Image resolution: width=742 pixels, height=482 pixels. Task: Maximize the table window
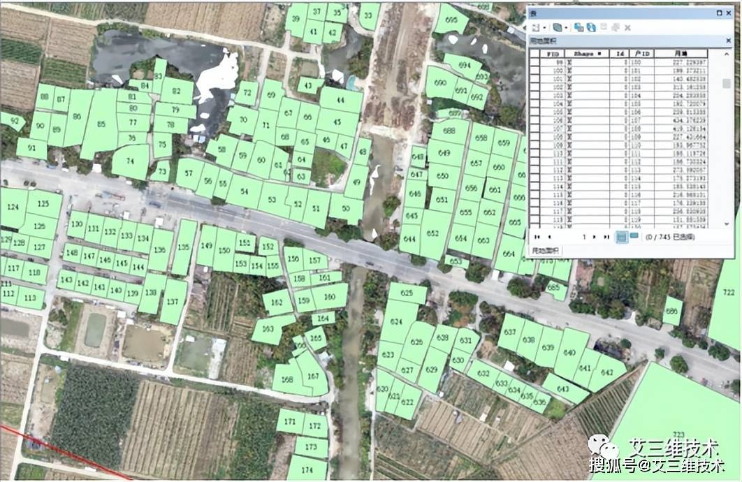point(719,13)
